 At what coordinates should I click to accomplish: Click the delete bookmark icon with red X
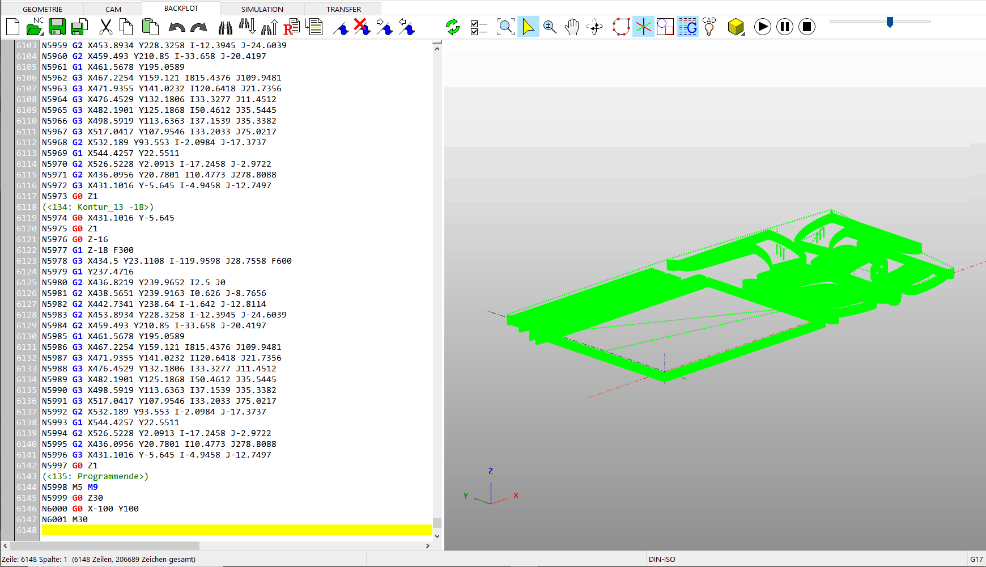tap(362, 27)
